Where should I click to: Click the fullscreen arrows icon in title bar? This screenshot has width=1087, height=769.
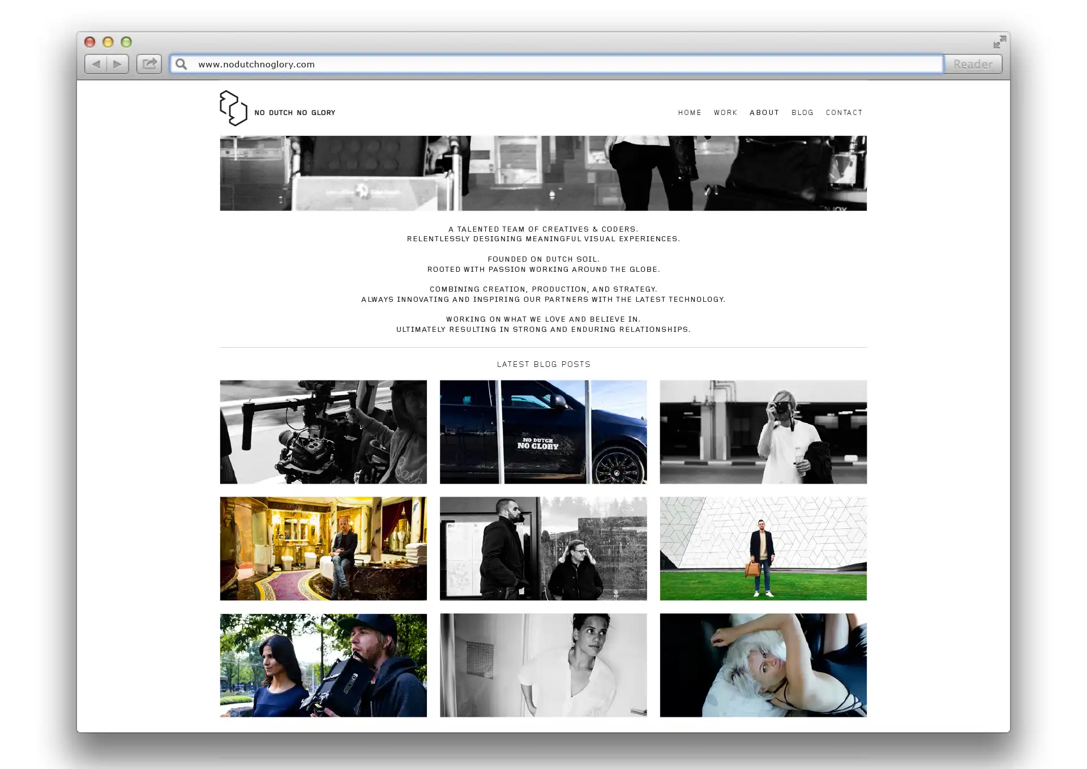pos(999,42)
